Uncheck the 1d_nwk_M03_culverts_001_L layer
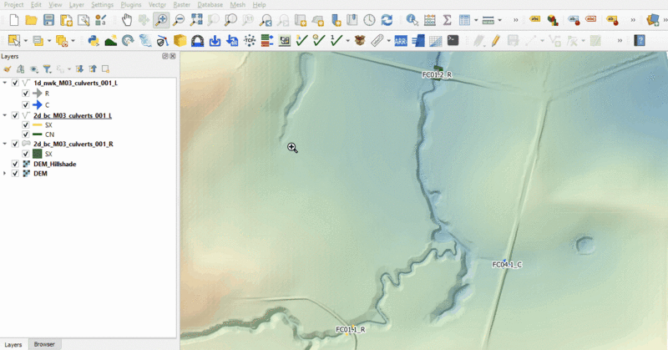This screenshot has height=350, width=668. (x=15, y=84)
